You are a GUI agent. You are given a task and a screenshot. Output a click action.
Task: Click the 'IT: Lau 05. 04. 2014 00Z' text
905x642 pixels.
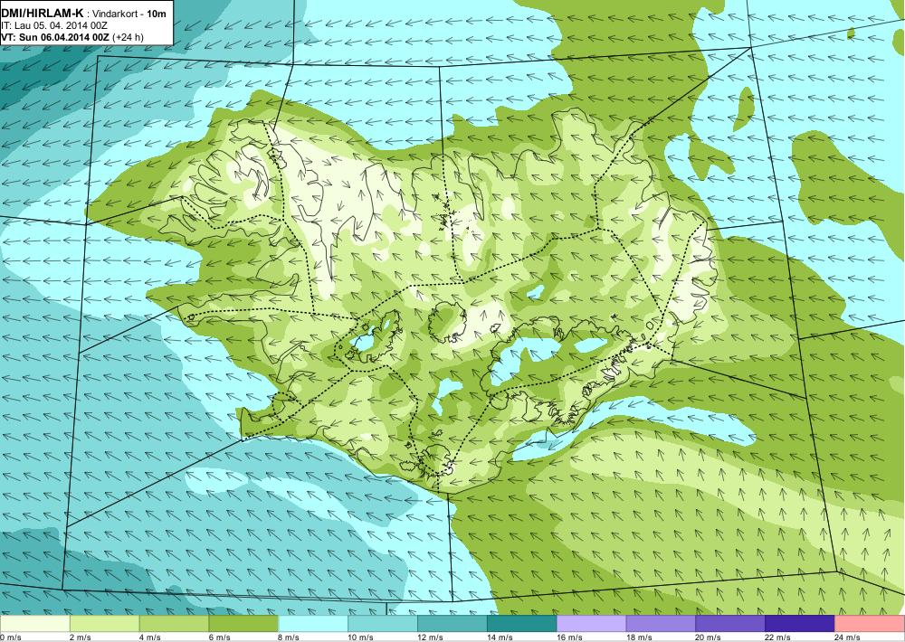coord(54,26)
